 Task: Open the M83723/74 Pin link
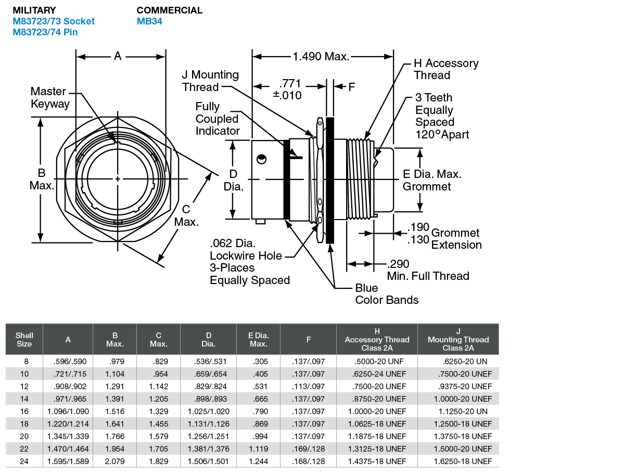pyautogui.click(x=45, y=32)
